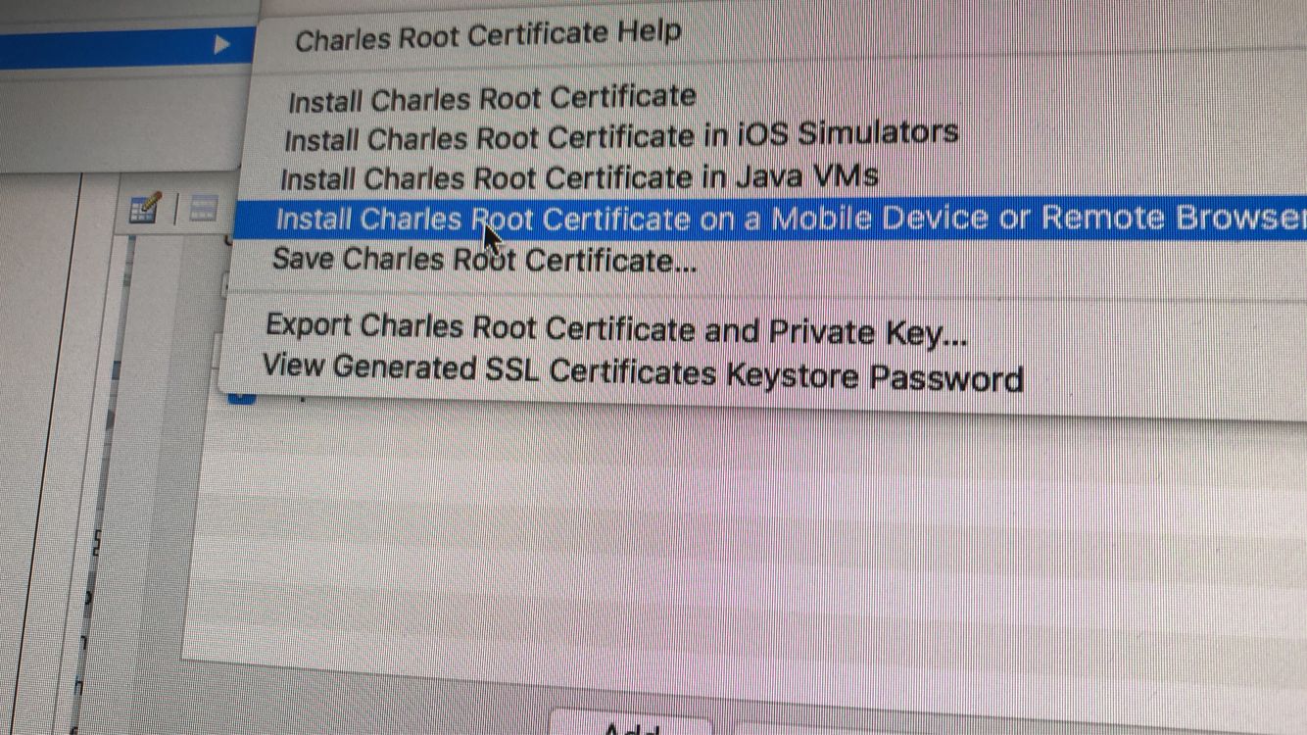Choose Install Charles Root Certificate
Image resolution: width=1307 pixels, height=735 pixels.
pos(492,98)
